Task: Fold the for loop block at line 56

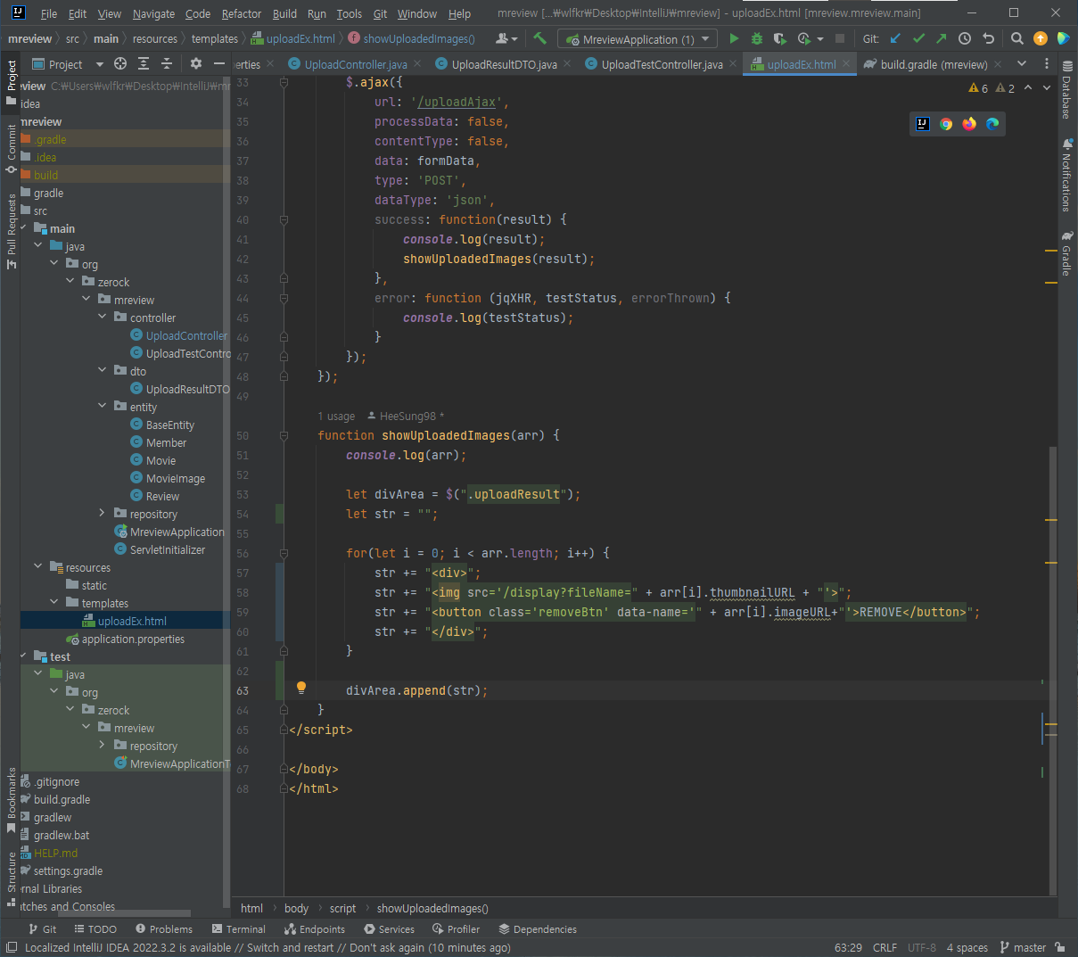Action: [x=284, y=553]
